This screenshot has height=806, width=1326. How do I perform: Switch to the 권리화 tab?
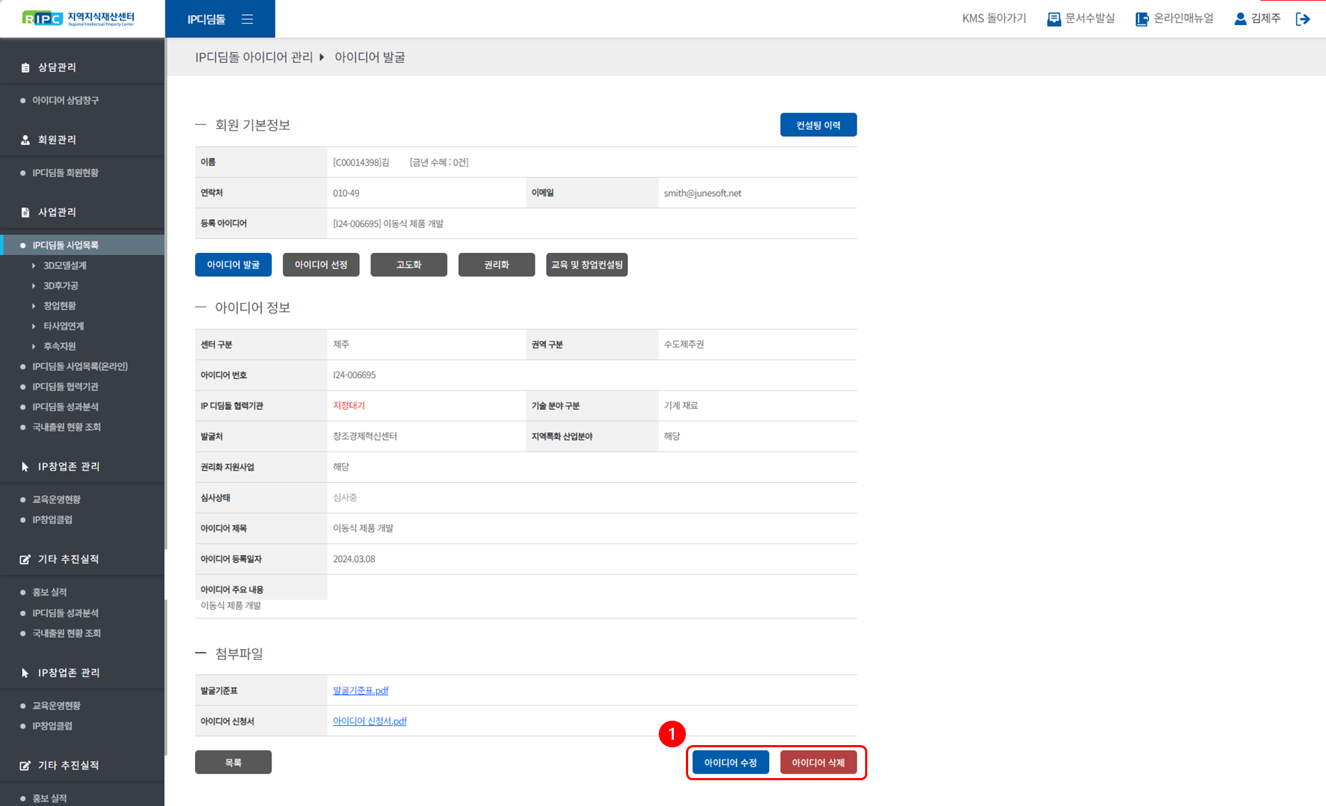coord(496,265)
